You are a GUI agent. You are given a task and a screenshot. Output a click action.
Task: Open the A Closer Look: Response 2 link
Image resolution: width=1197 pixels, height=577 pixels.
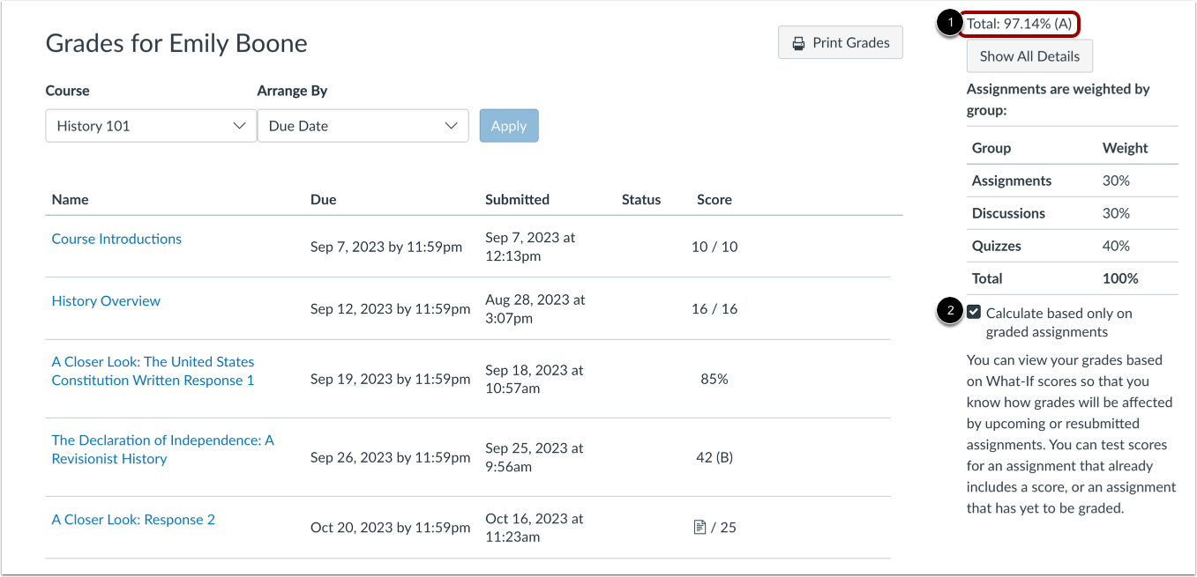(x=133, y=520)
